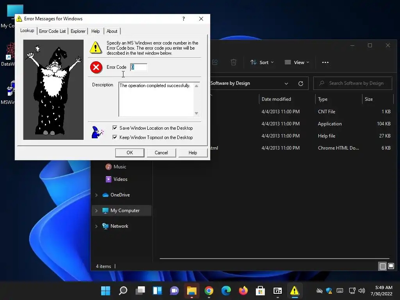Open the Help tab in Error Messages
Screen dimensions: 400x300
pyautogui.click(x=95, y=31)
